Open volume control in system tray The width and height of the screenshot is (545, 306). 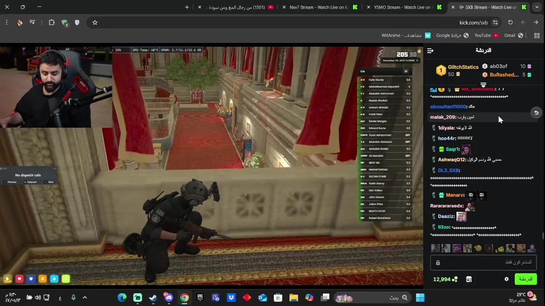pyautogui.click(x=38, y=297)
